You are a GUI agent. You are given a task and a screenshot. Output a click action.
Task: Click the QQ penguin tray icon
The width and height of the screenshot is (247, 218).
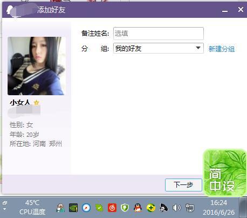coord(138,208)
